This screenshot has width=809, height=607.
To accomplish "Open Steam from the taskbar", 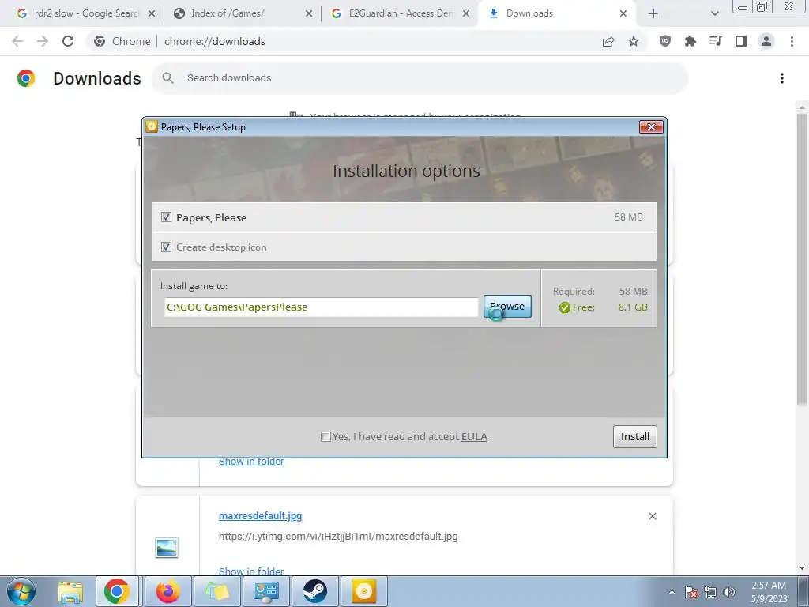I will click(314, 591).
